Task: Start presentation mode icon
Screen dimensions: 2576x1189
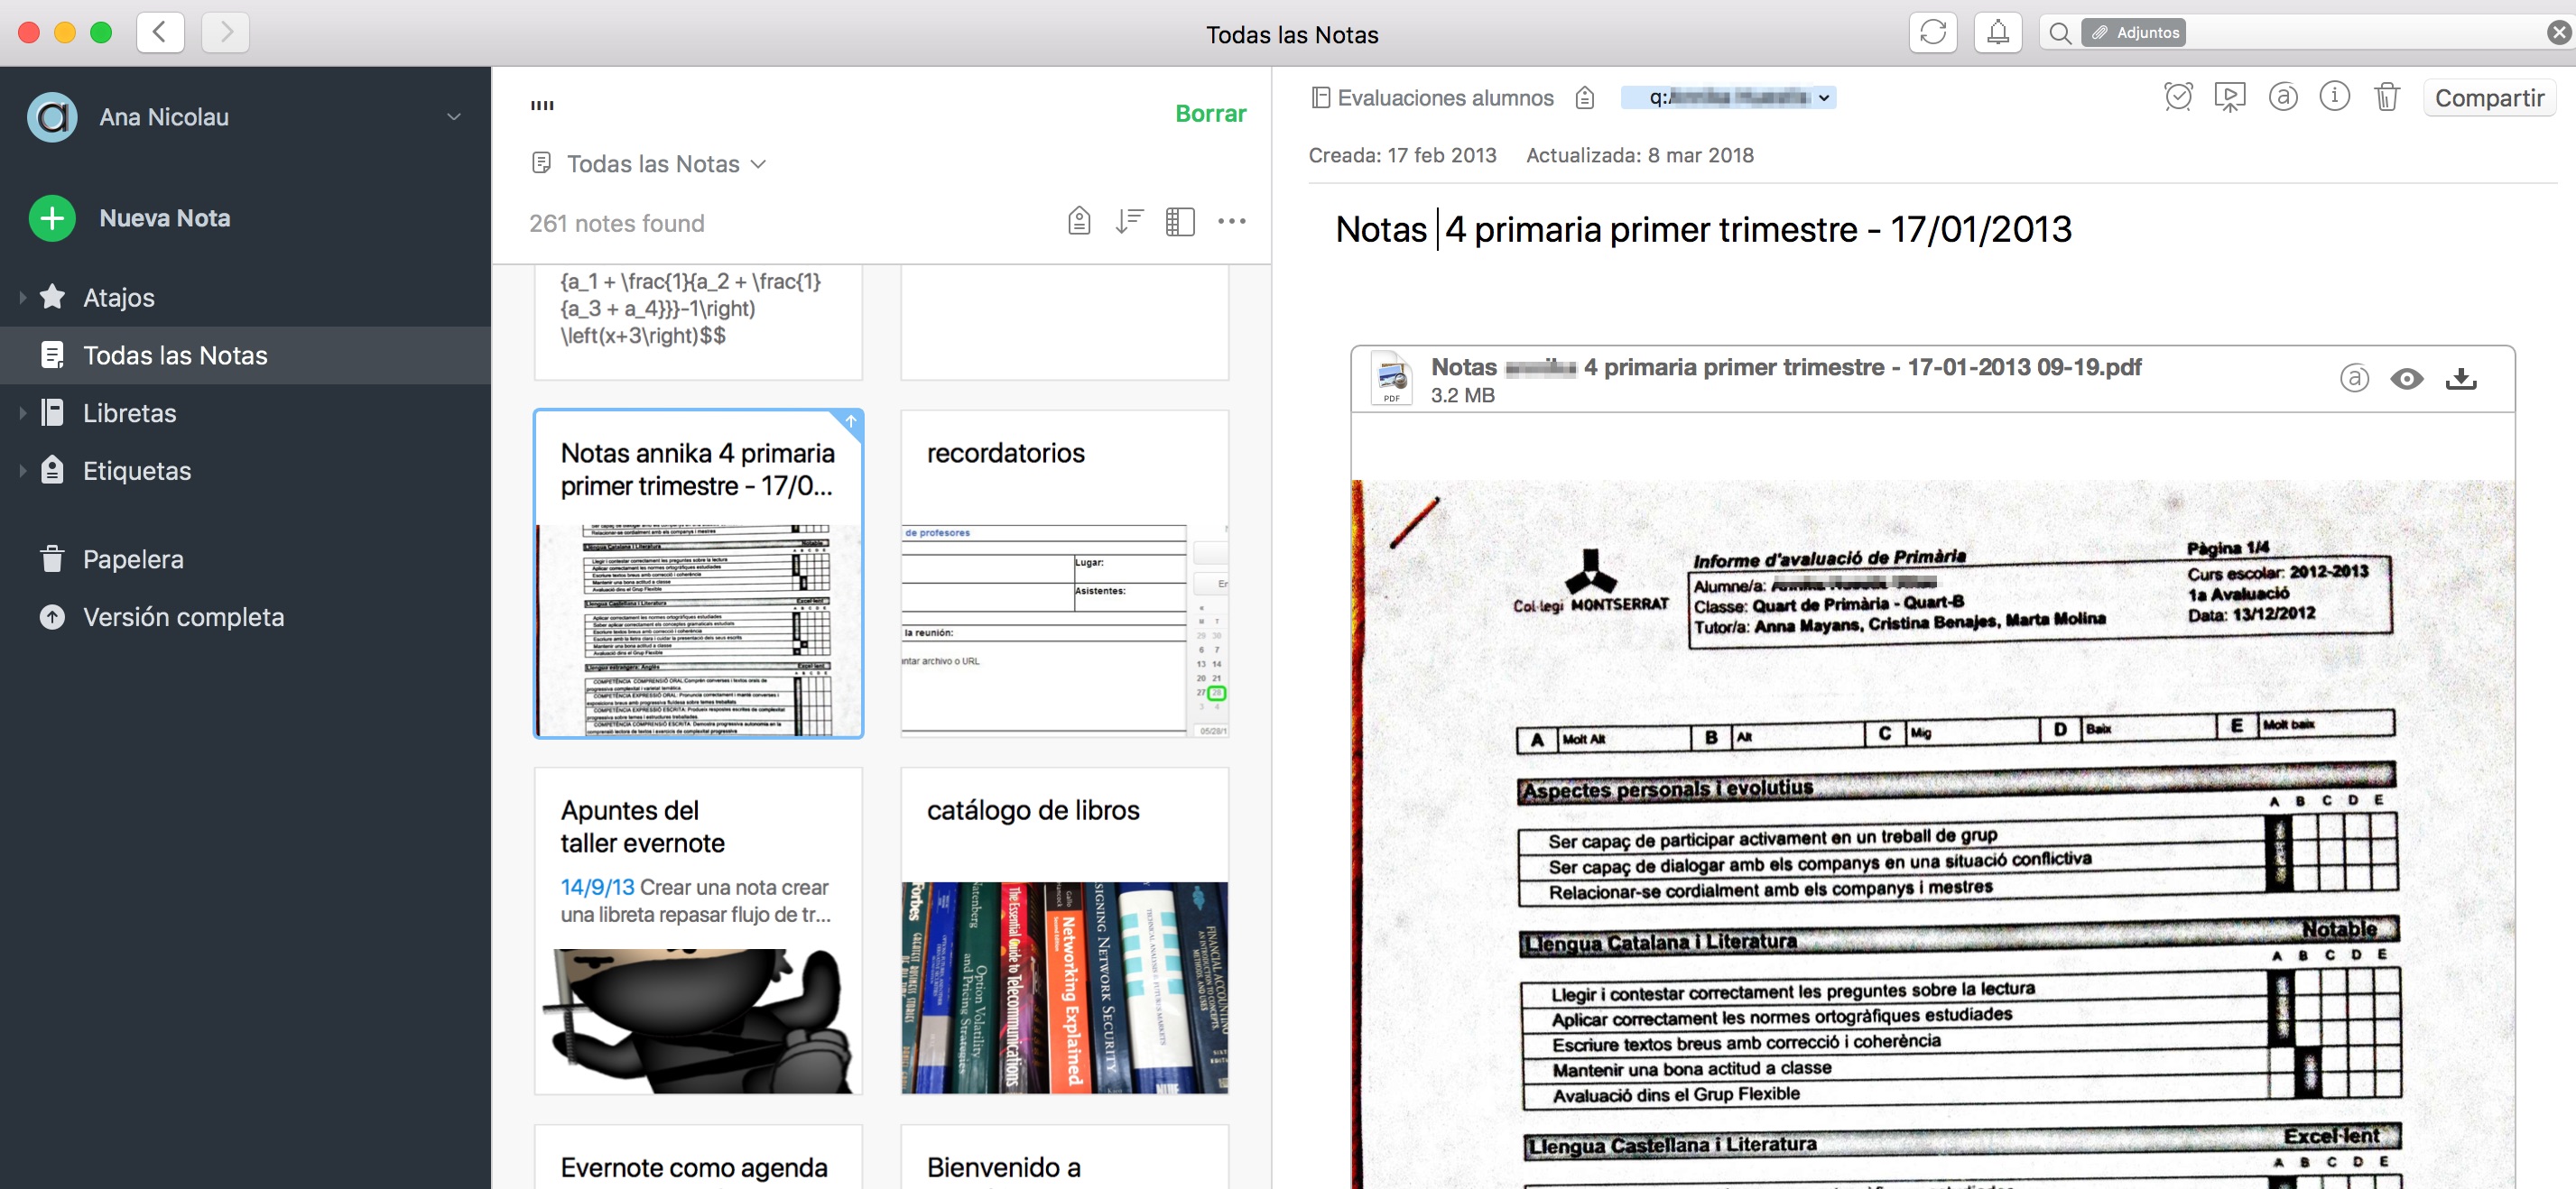Action: pyautogui.click(x=2229, y=97)
